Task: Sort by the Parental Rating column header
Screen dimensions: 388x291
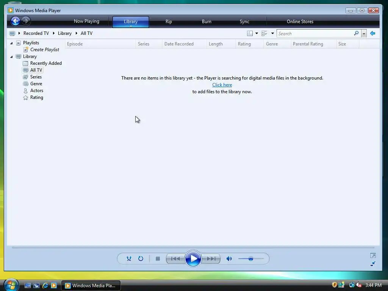Action: [x=313, y=44]
